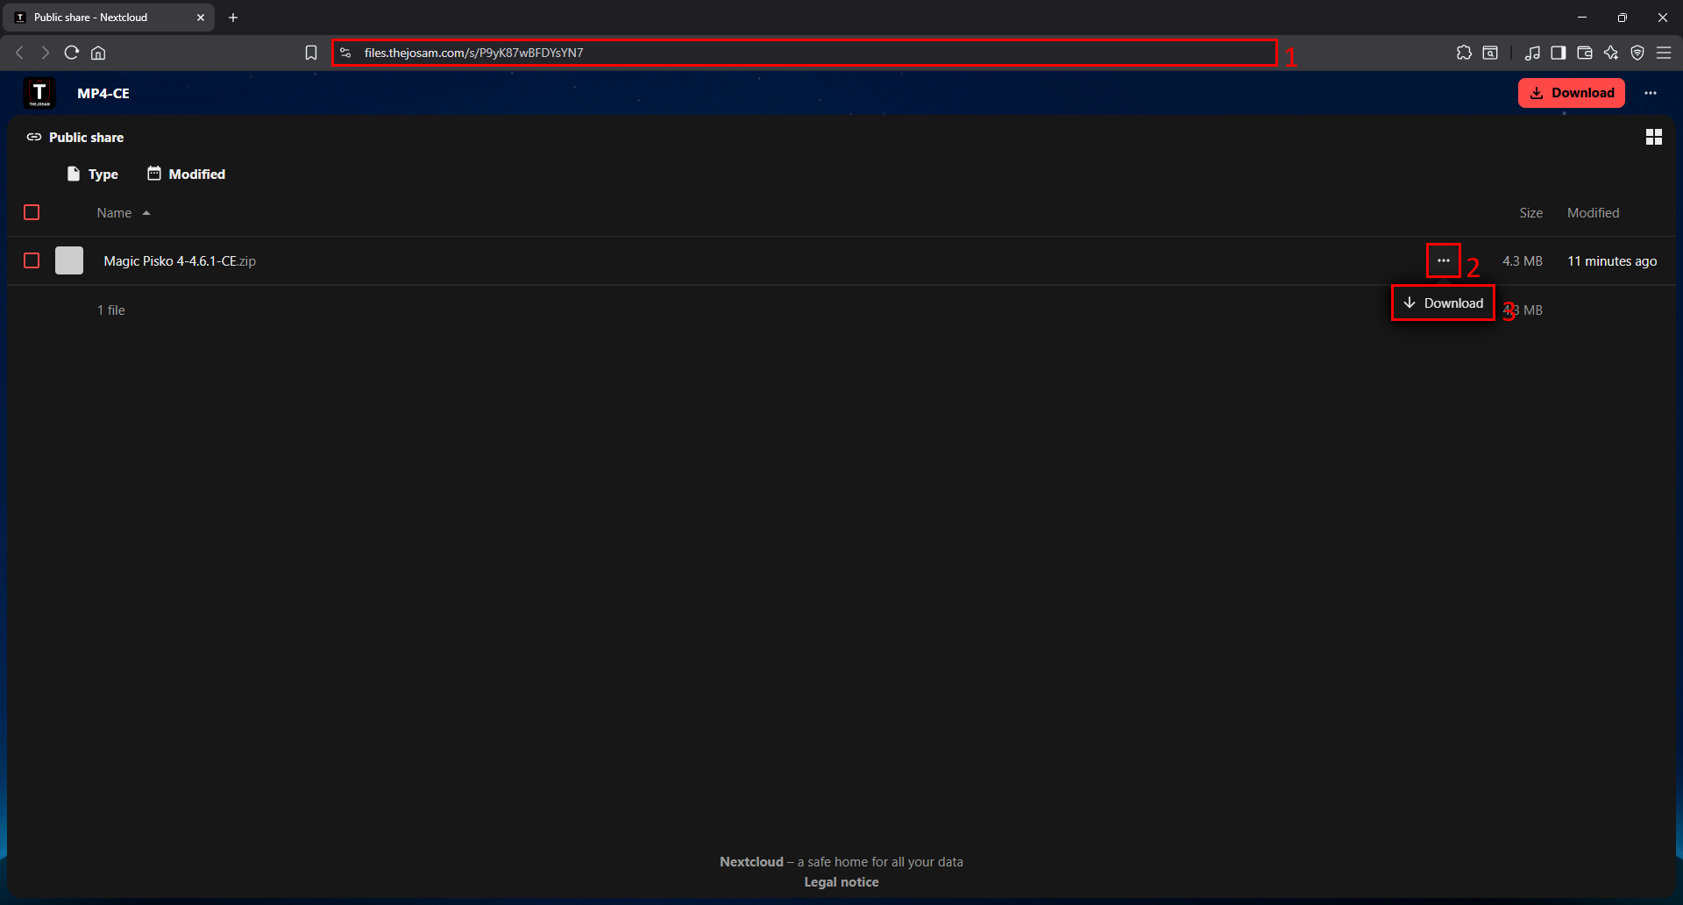Click the address bar URL field
Screen dimensions: 1683x905
pos(789,53)
